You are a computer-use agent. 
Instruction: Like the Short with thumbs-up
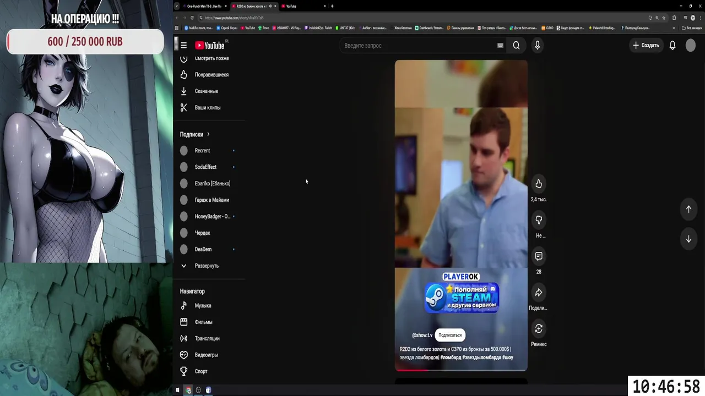(x=539, y=184)
